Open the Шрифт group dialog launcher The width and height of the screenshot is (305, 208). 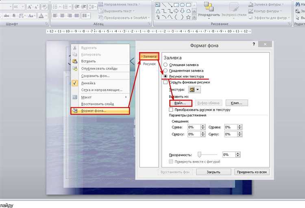pyautogui.click(x=46, y=24)
